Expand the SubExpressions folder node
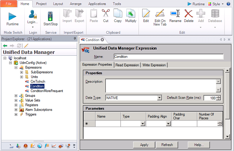234x151 pixels. pos(22,72)
